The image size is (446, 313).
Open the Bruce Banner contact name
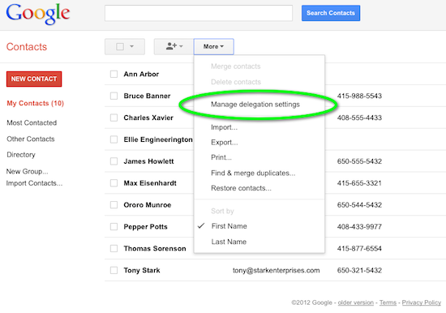click(147, 96)
